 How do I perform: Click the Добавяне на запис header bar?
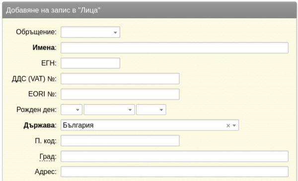pyautogui.click(x=149, y=10)
